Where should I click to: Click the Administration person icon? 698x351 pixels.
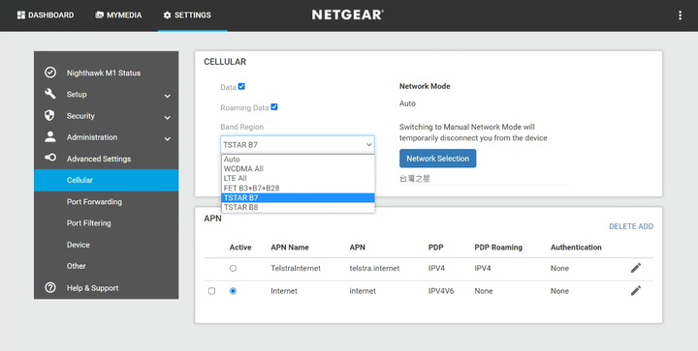(50, 136)
